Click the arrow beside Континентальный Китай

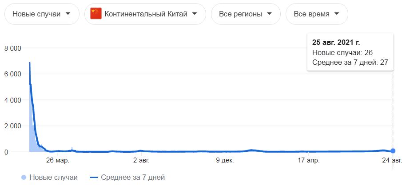point(195,14)
